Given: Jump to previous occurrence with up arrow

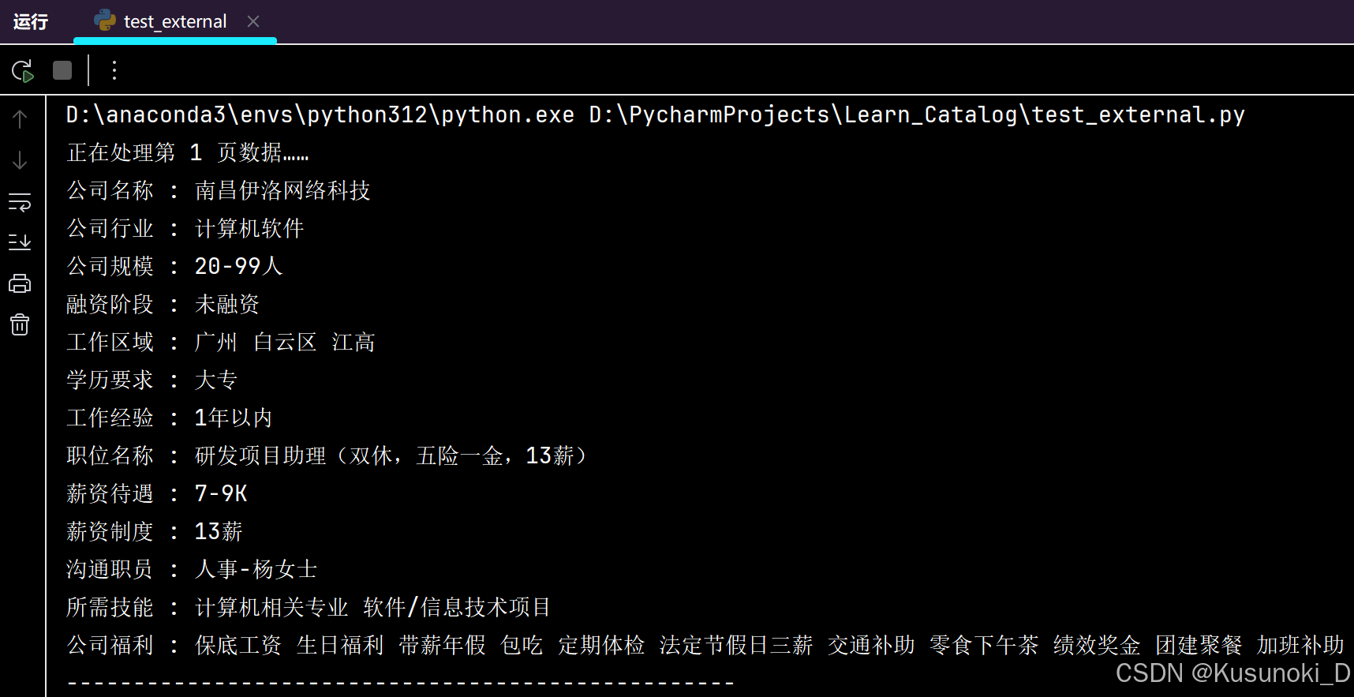Looking at the screenshot, I should pos(19,118).
